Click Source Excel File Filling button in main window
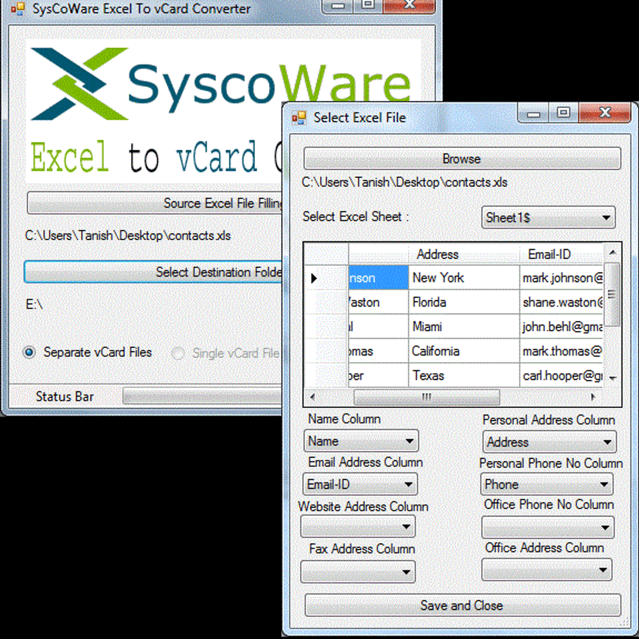This screenshot has height=639, width=639. [155, 203]
